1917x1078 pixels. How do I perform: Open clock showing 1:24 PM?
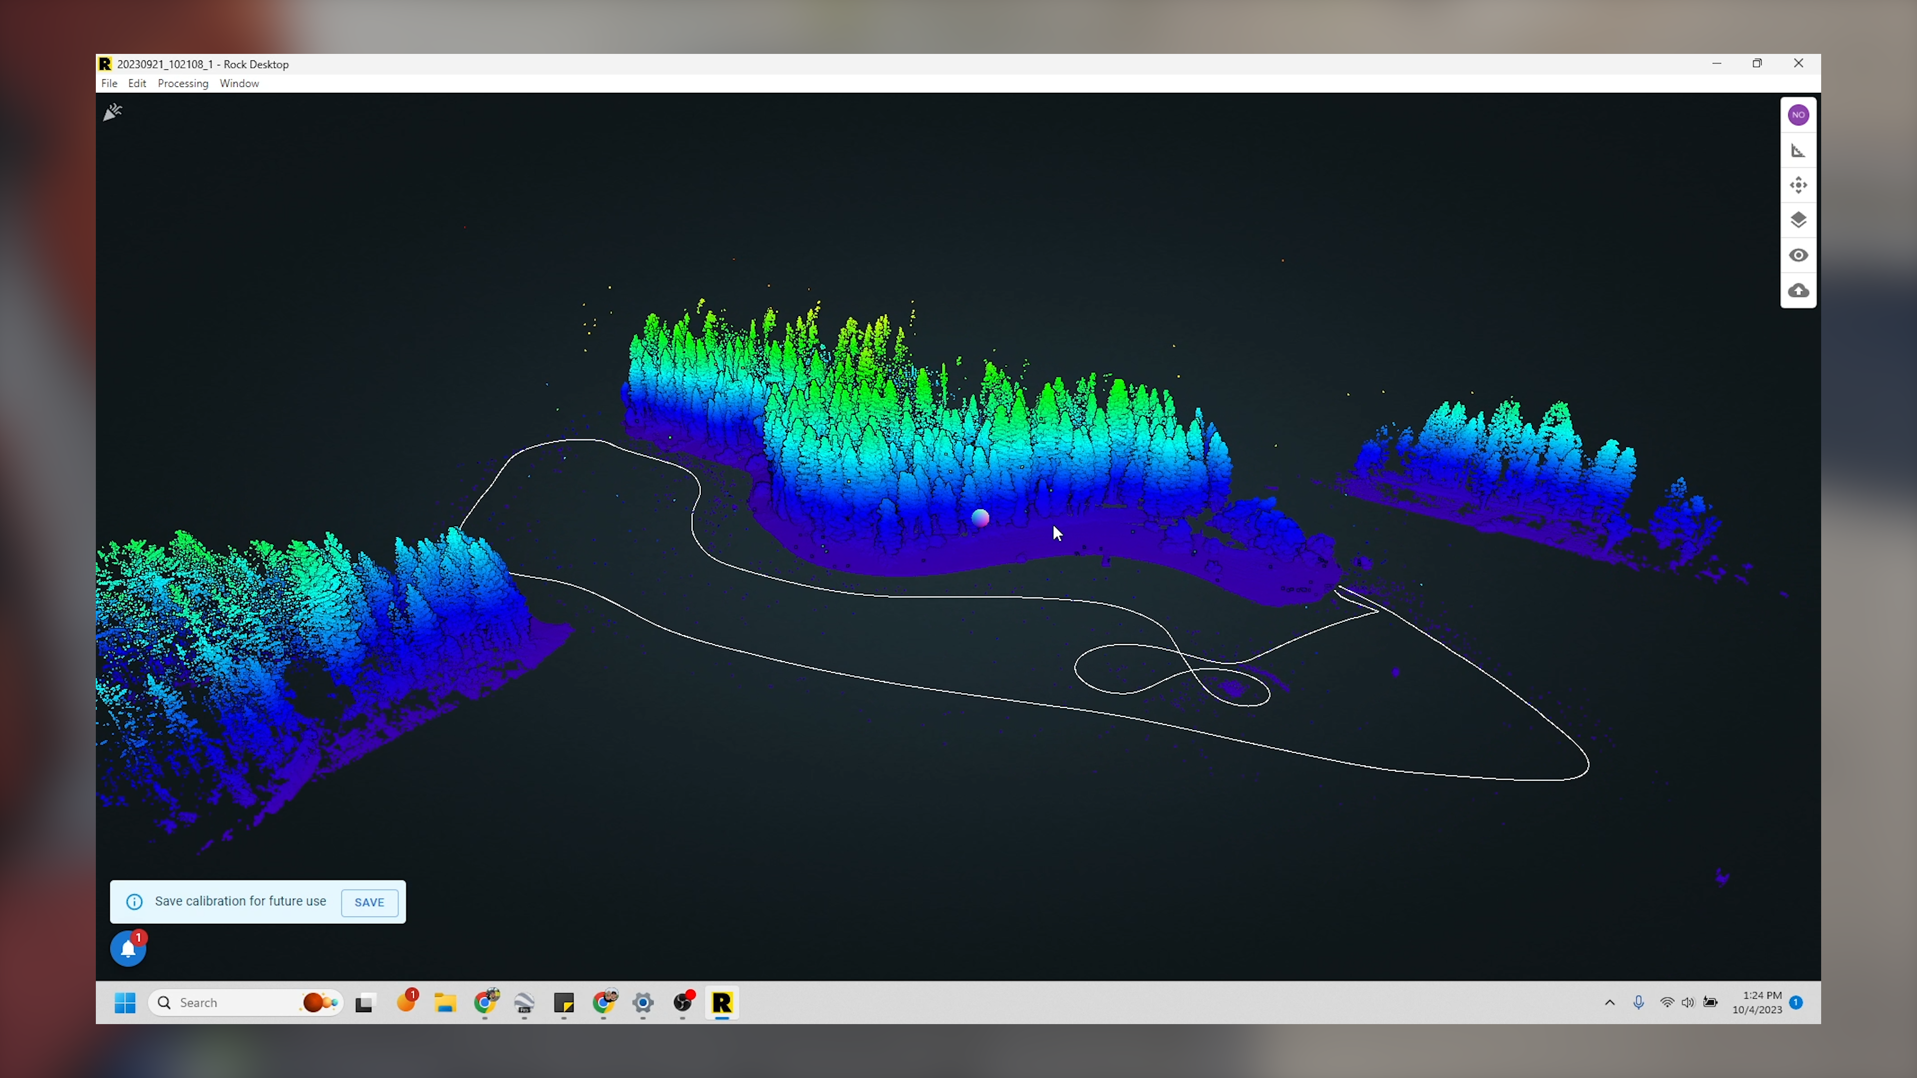(1757, 1003)
